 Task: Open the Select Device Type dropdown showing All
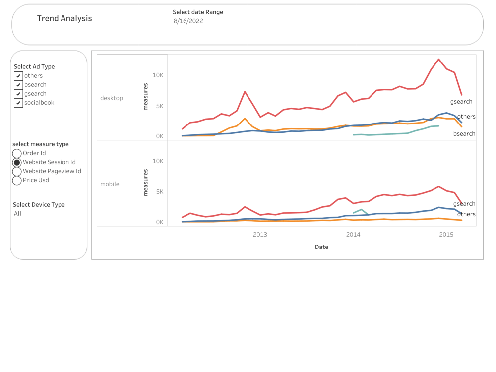tap(18, 214)
